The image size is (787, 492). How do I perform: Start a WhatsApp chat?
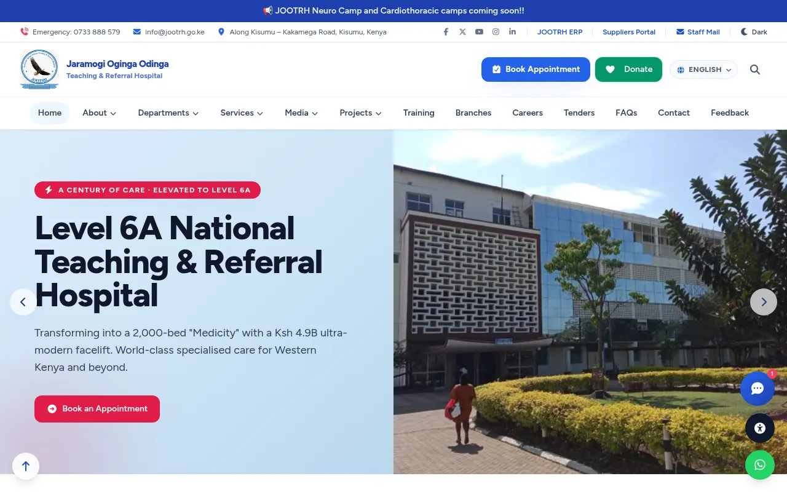pos(760,465)
